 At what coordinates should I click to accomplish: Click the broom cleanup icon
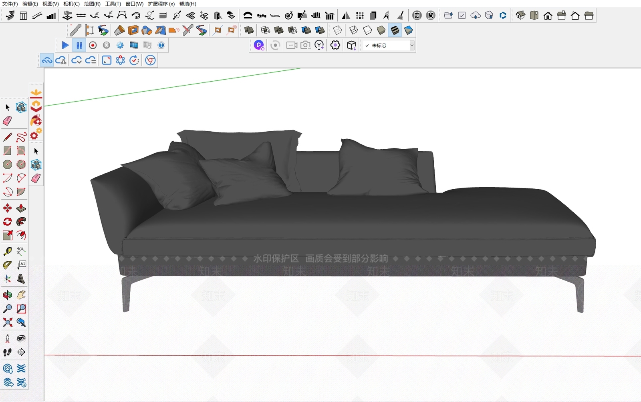click(400, 16)
